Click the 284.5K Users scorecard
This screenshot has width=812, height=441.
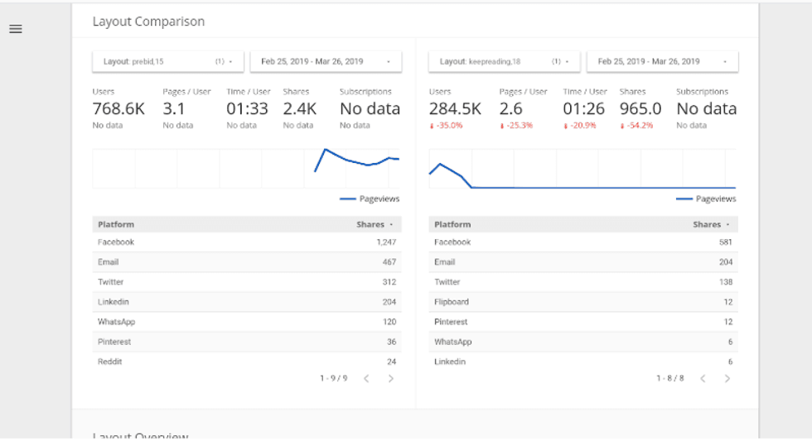456,108
